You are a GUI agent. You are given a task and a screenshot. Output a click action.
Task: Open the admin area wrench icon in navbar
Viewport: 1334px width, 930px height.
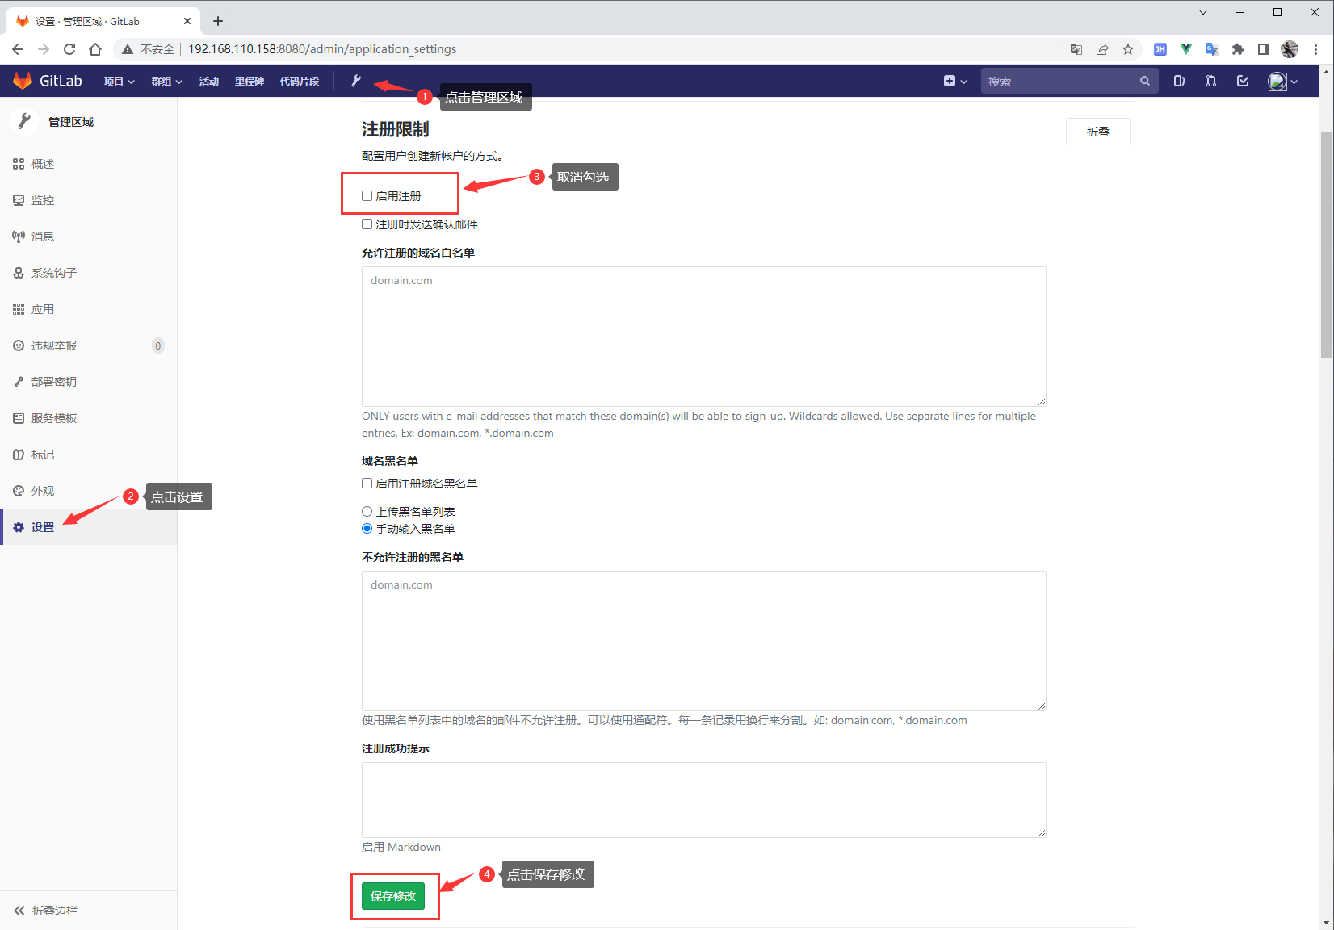coord(355,81)
